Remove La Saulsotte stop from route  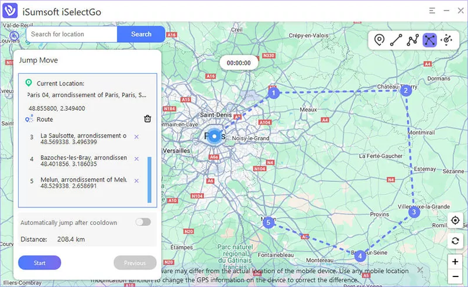pos(136,137)
